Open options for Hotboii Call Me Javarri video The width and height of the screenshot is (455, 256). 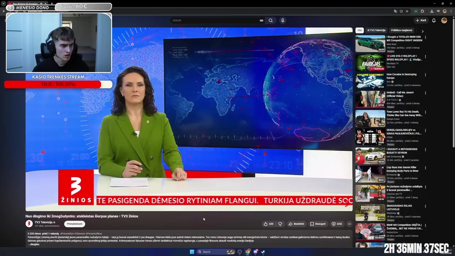[x=425, y=93]
